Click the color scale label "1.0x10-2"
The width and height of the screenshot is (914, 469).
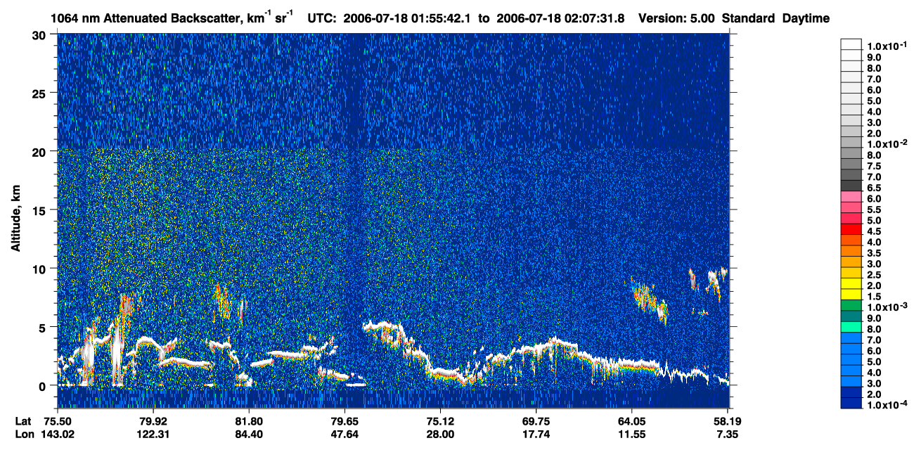[x=887, y=143]
